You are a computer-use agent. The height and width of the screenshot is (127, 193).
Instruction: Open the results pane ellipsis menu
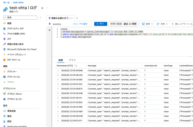click(x=190, y=57)
